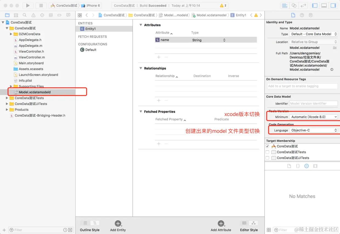The width and height of the screenshot is (340, 234).
Task: Show code snippet library
Action: (x=298, y=166)
